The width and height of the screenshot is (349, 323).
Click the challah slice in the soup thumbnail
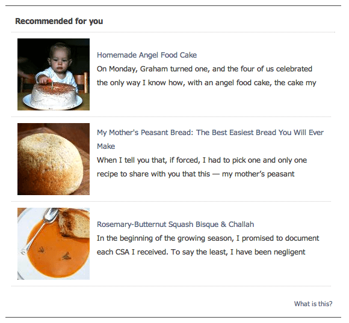coord(75,222)
